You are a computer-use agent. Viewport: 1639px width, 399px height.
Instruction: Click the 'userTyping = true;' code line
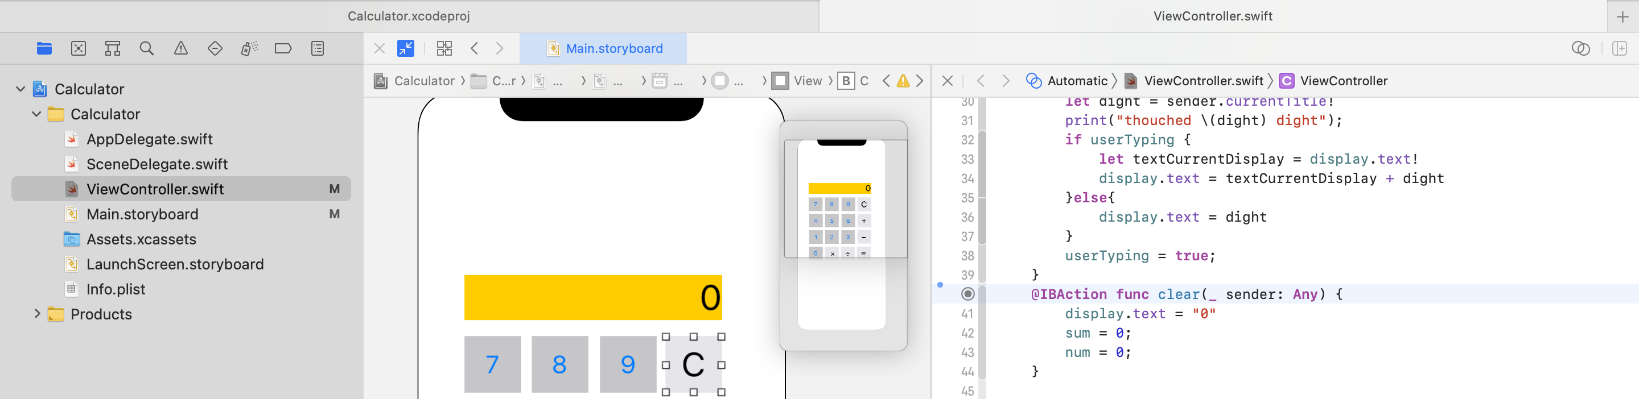click(1140, 255)
